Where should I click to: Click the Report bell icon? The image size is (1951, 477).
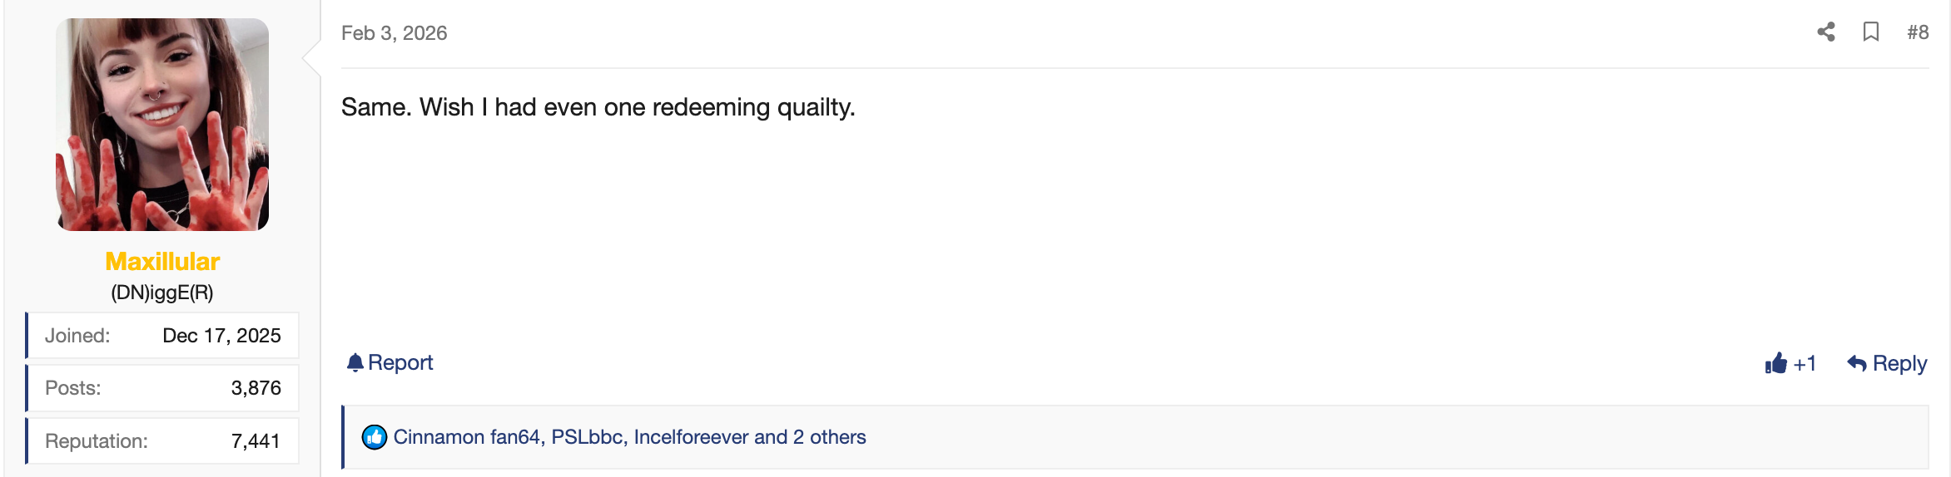coord(355,362)
